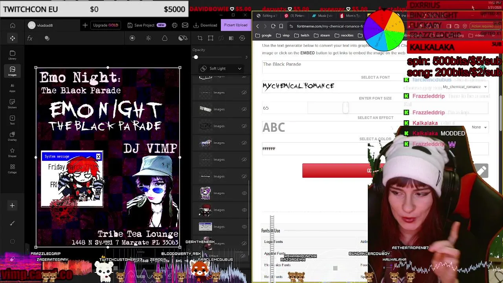Open the My_chemical_romance font dropdown
The height and width of the screenshot is (283, 503).
pos(465,87)
